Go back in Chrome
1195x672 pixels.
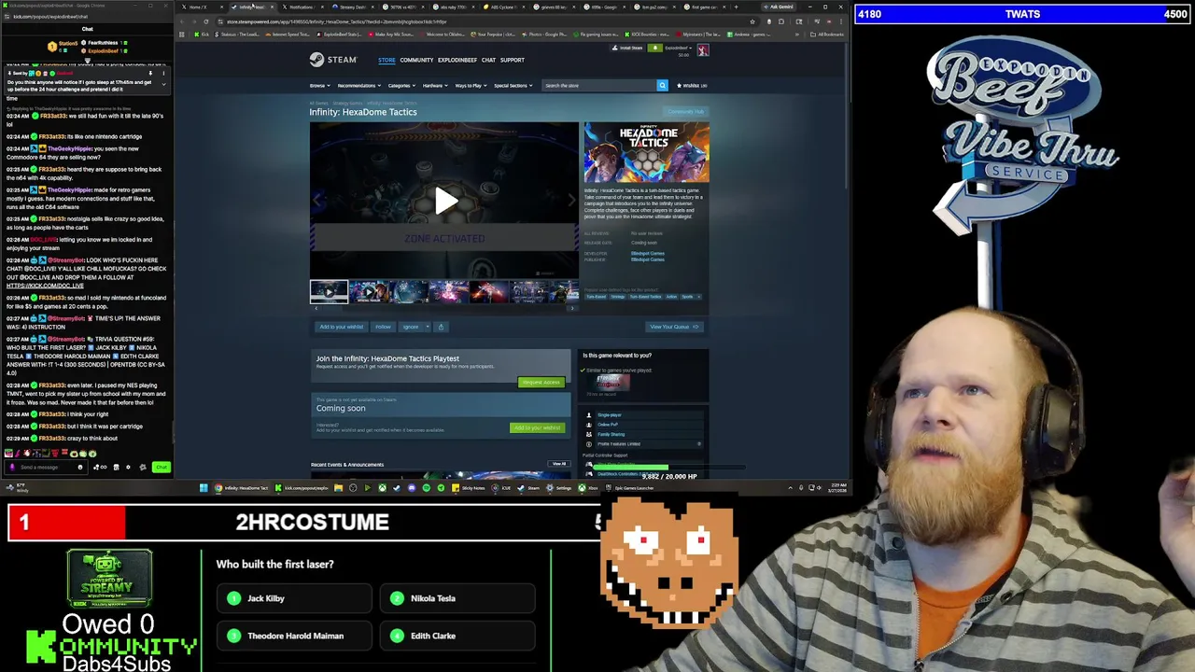click(184, 21)
